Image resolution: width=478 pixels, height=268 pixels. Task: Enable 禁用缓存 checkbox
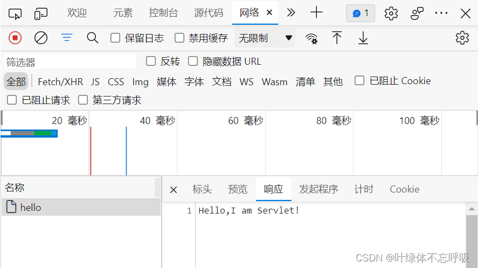pos(179,38)
